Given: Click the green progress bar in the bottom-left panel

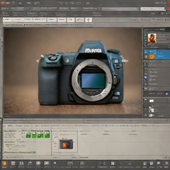Looking at the screenshot, I should 20,152.
